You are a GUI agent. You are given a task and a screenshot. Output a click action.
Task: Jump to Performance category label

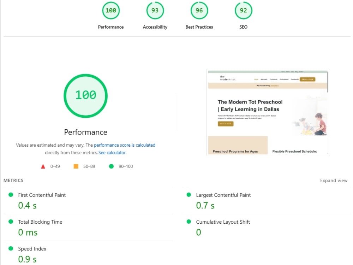(x=111, y=27)
